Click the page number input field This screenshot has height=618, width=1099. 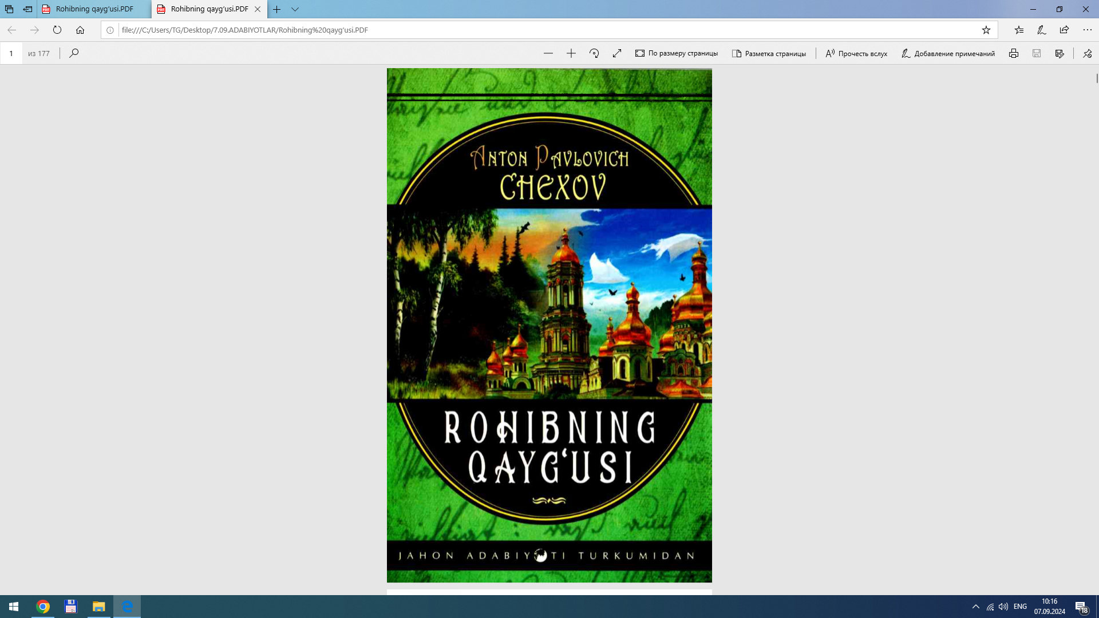click(11, 53)
